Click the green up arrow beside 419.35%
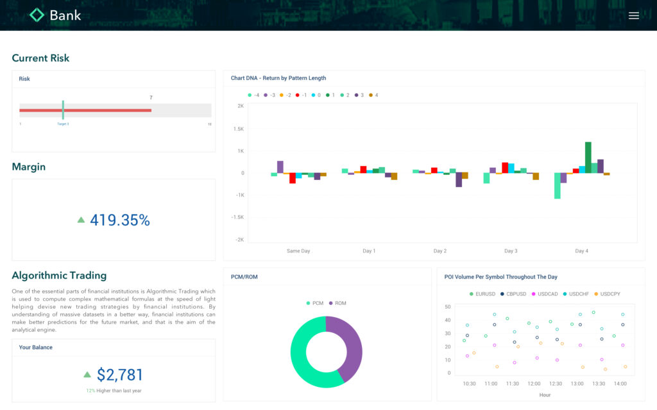Screen dimensions: 657x410 81,220
